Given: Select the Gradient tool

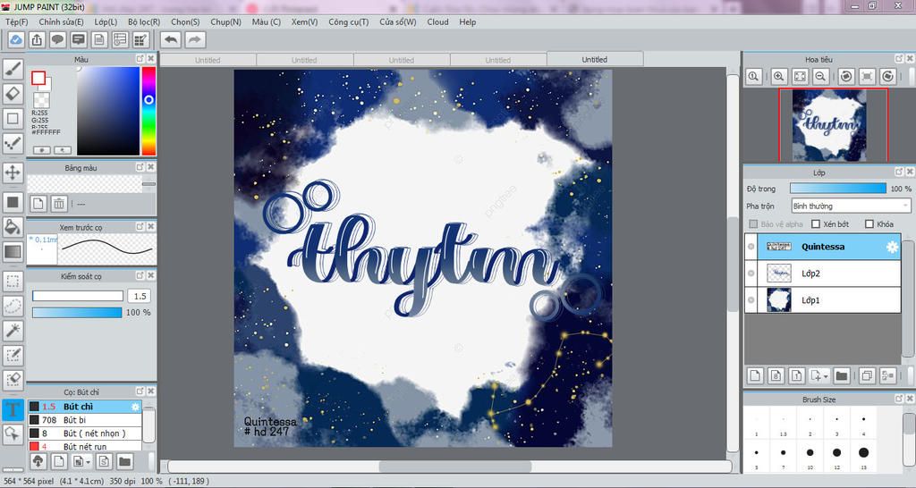Looking at the screenshot, I should click(x=13, y=251).
